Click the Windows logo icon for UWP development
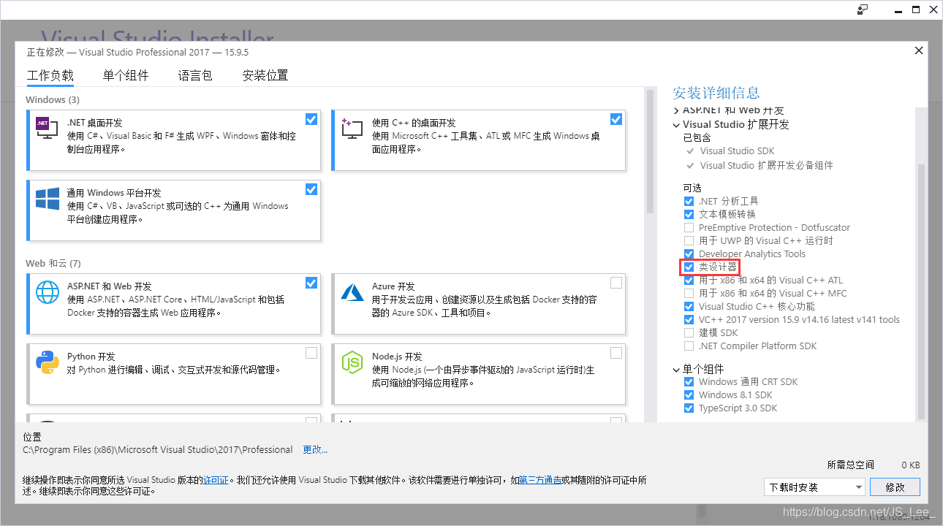The height and width of the screenshot is (526, 943). click(47, 199)
